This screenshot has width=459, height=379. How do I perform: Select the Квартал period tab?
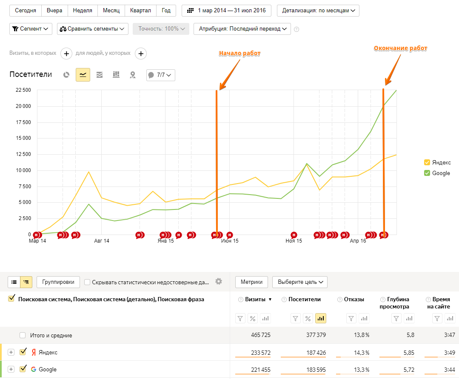[x=140, y=11]
